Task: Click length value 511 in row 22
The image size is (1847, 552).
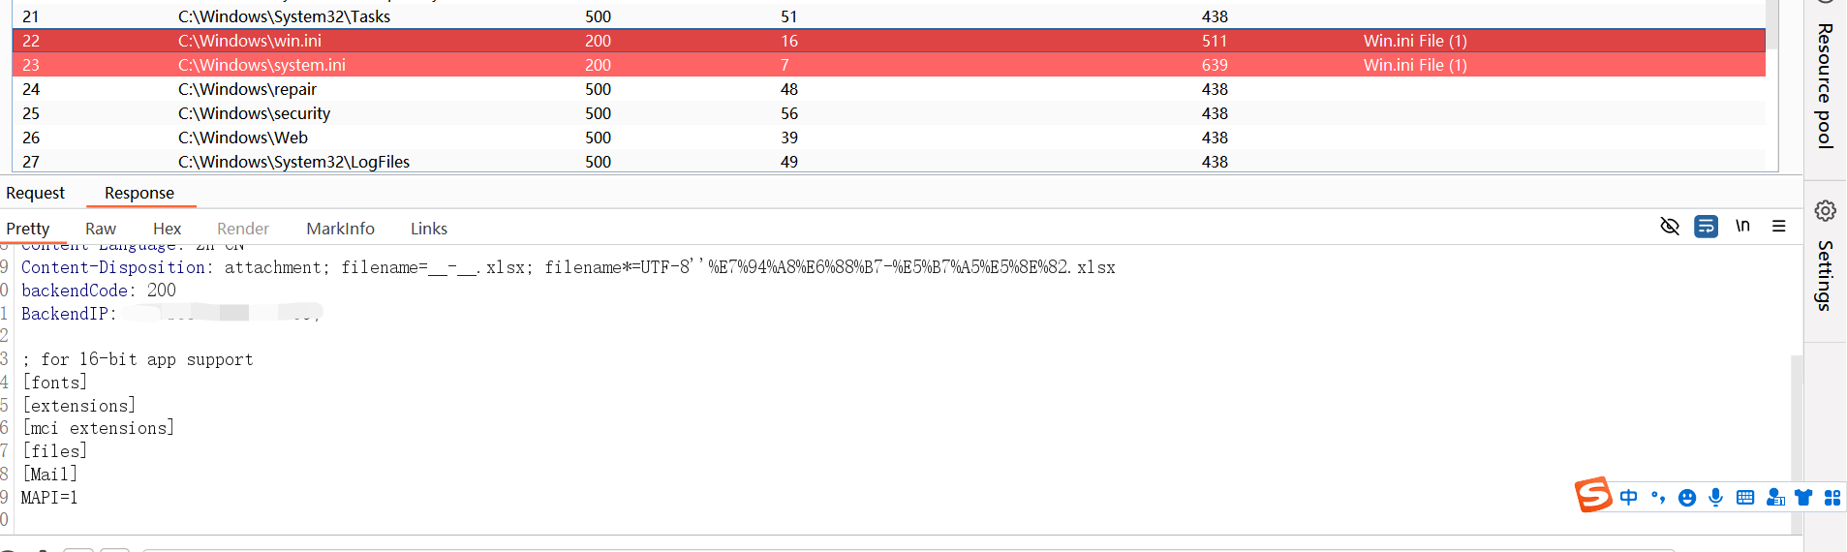Action: click(1215, 41)
